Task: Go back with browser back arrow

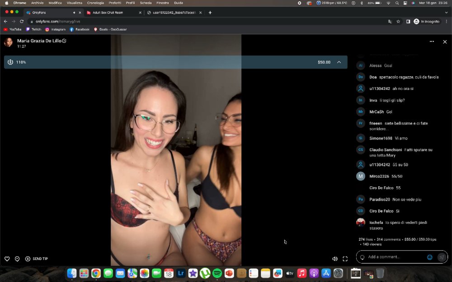Action: click(x=5, y=21)
